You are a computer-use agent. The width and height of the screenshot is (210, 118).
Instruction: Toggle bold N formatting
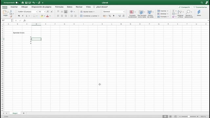point(19,16)
